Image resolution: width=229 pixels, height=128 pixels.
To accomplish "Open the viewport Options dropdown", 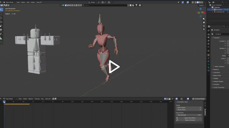I will click(x=202, y=5).
